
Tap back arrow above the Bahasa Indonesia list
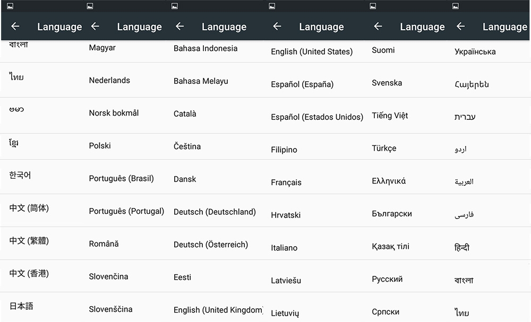point(179,27)
